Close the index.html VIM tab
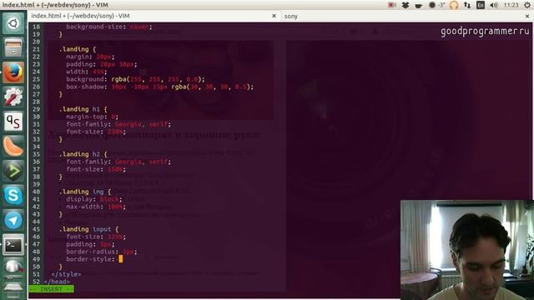Viewport: 534px width, 300px height. pyautogui.click(x=274, y=16)
